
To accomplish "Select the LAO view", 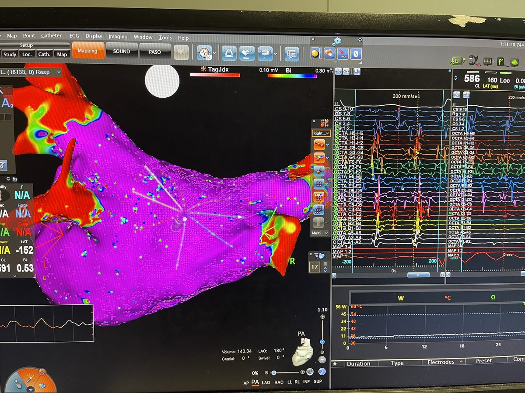I will coord(266,383).
